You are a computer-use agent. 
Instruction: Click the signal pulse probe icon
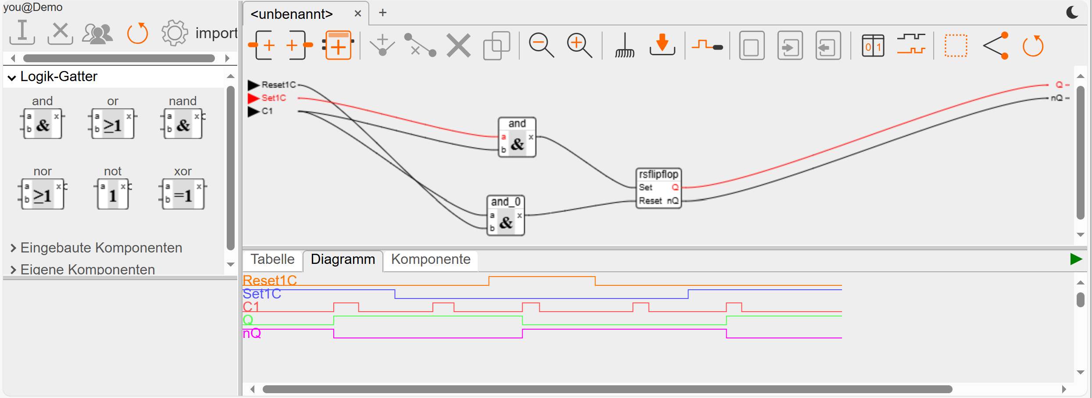click(707, 45)
